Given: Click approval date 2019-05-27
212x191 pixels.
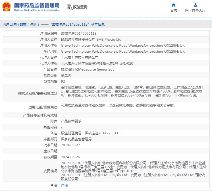Looking at the screenshot, I should pyautogui.click(x=70, y=145).
